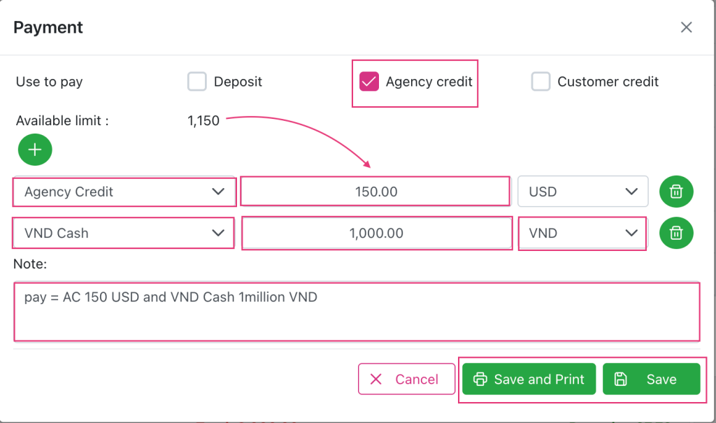Expand the VND Cash payment method dropdown
This screenshot has height=423, width=716.
[124, 233]
